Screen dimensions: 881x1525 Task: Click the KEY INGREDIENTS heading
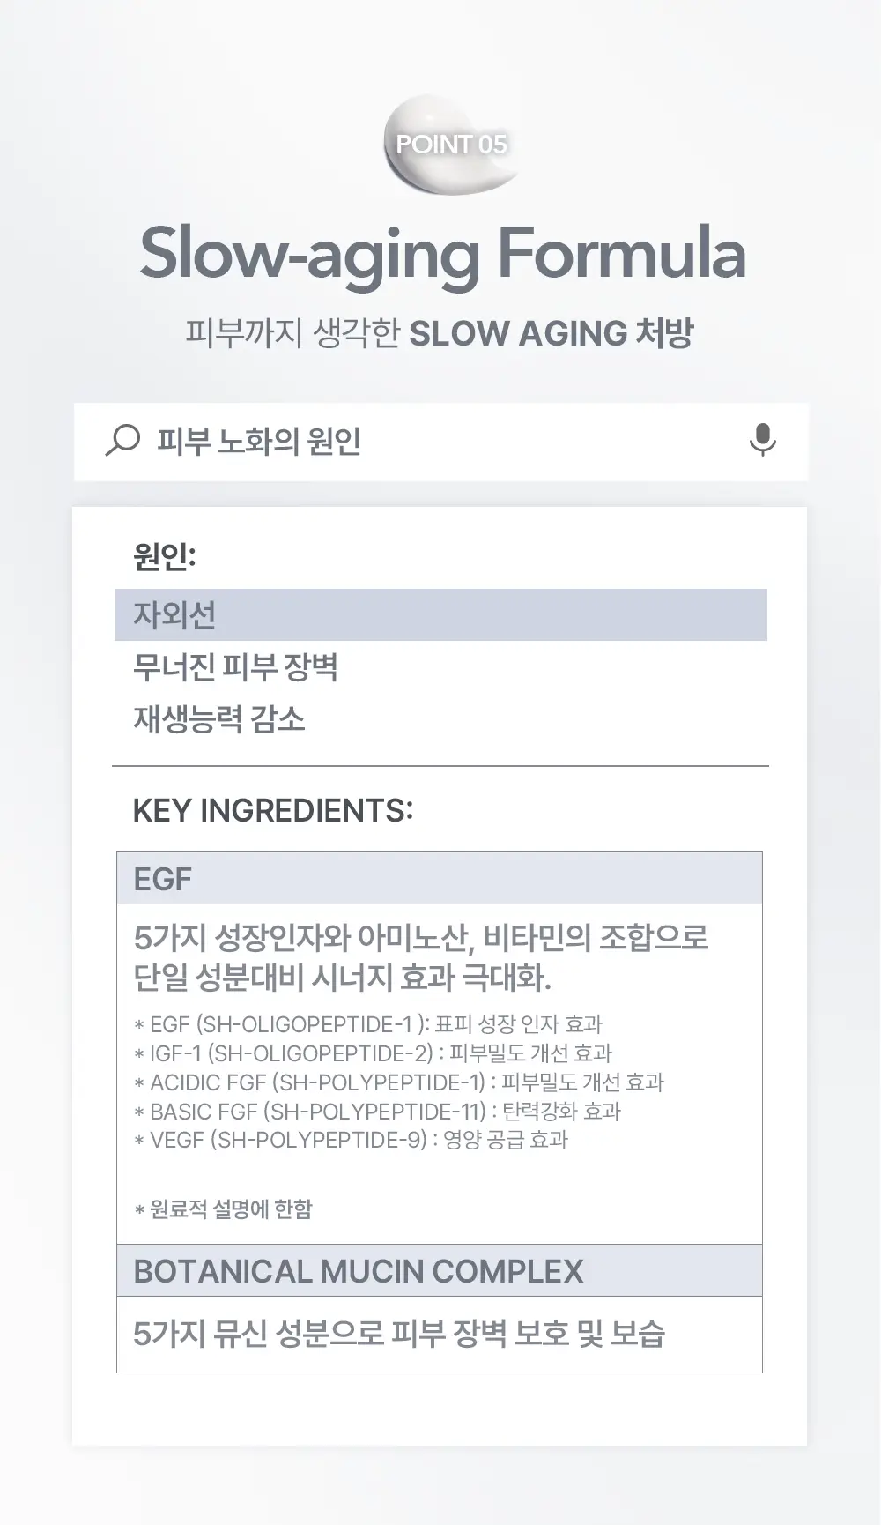(273, 810)
